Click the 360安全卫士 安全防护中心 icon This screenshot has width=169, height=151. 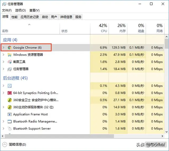(x=10, y=100)
